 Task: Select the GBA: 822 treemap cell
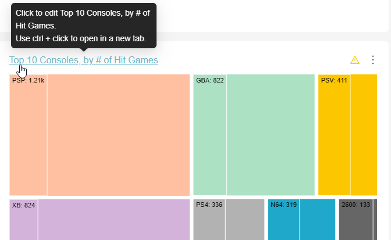pos(209,135)
